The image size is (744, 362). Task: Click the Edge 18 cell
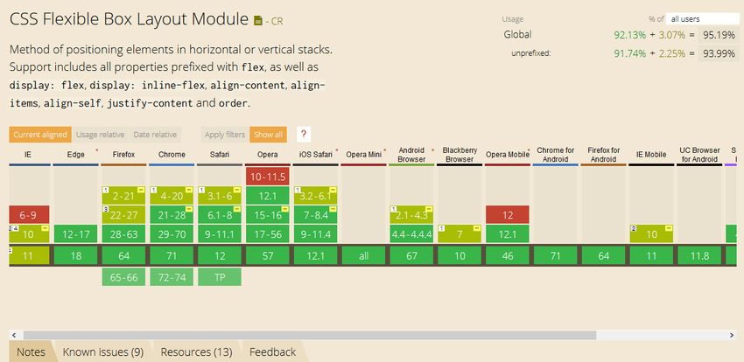[76, 256]
